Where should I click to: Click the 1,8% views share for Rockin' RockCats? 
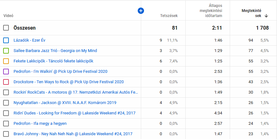pos(265,92)
